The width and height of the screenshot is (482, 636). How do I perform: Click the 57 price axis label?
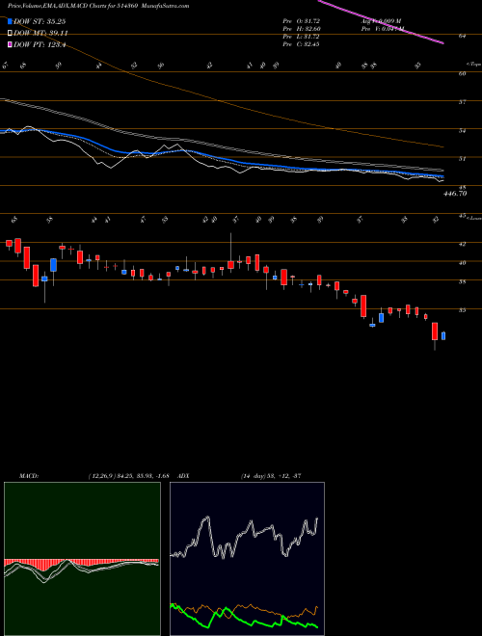(462, 102)
